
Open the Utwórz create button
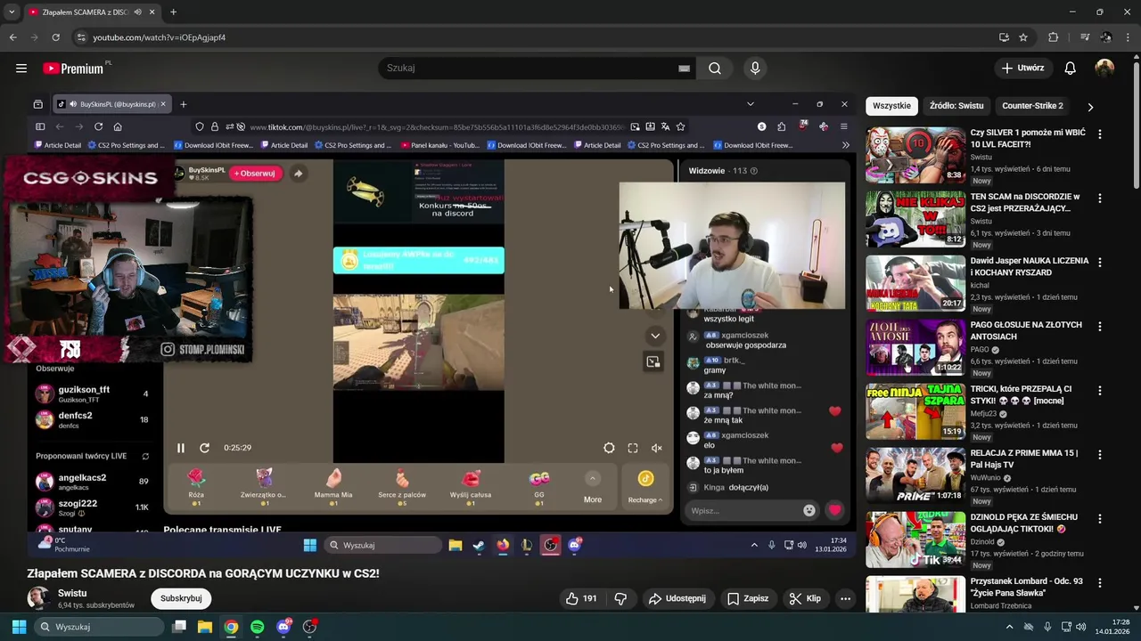[x=1022, y=69]
